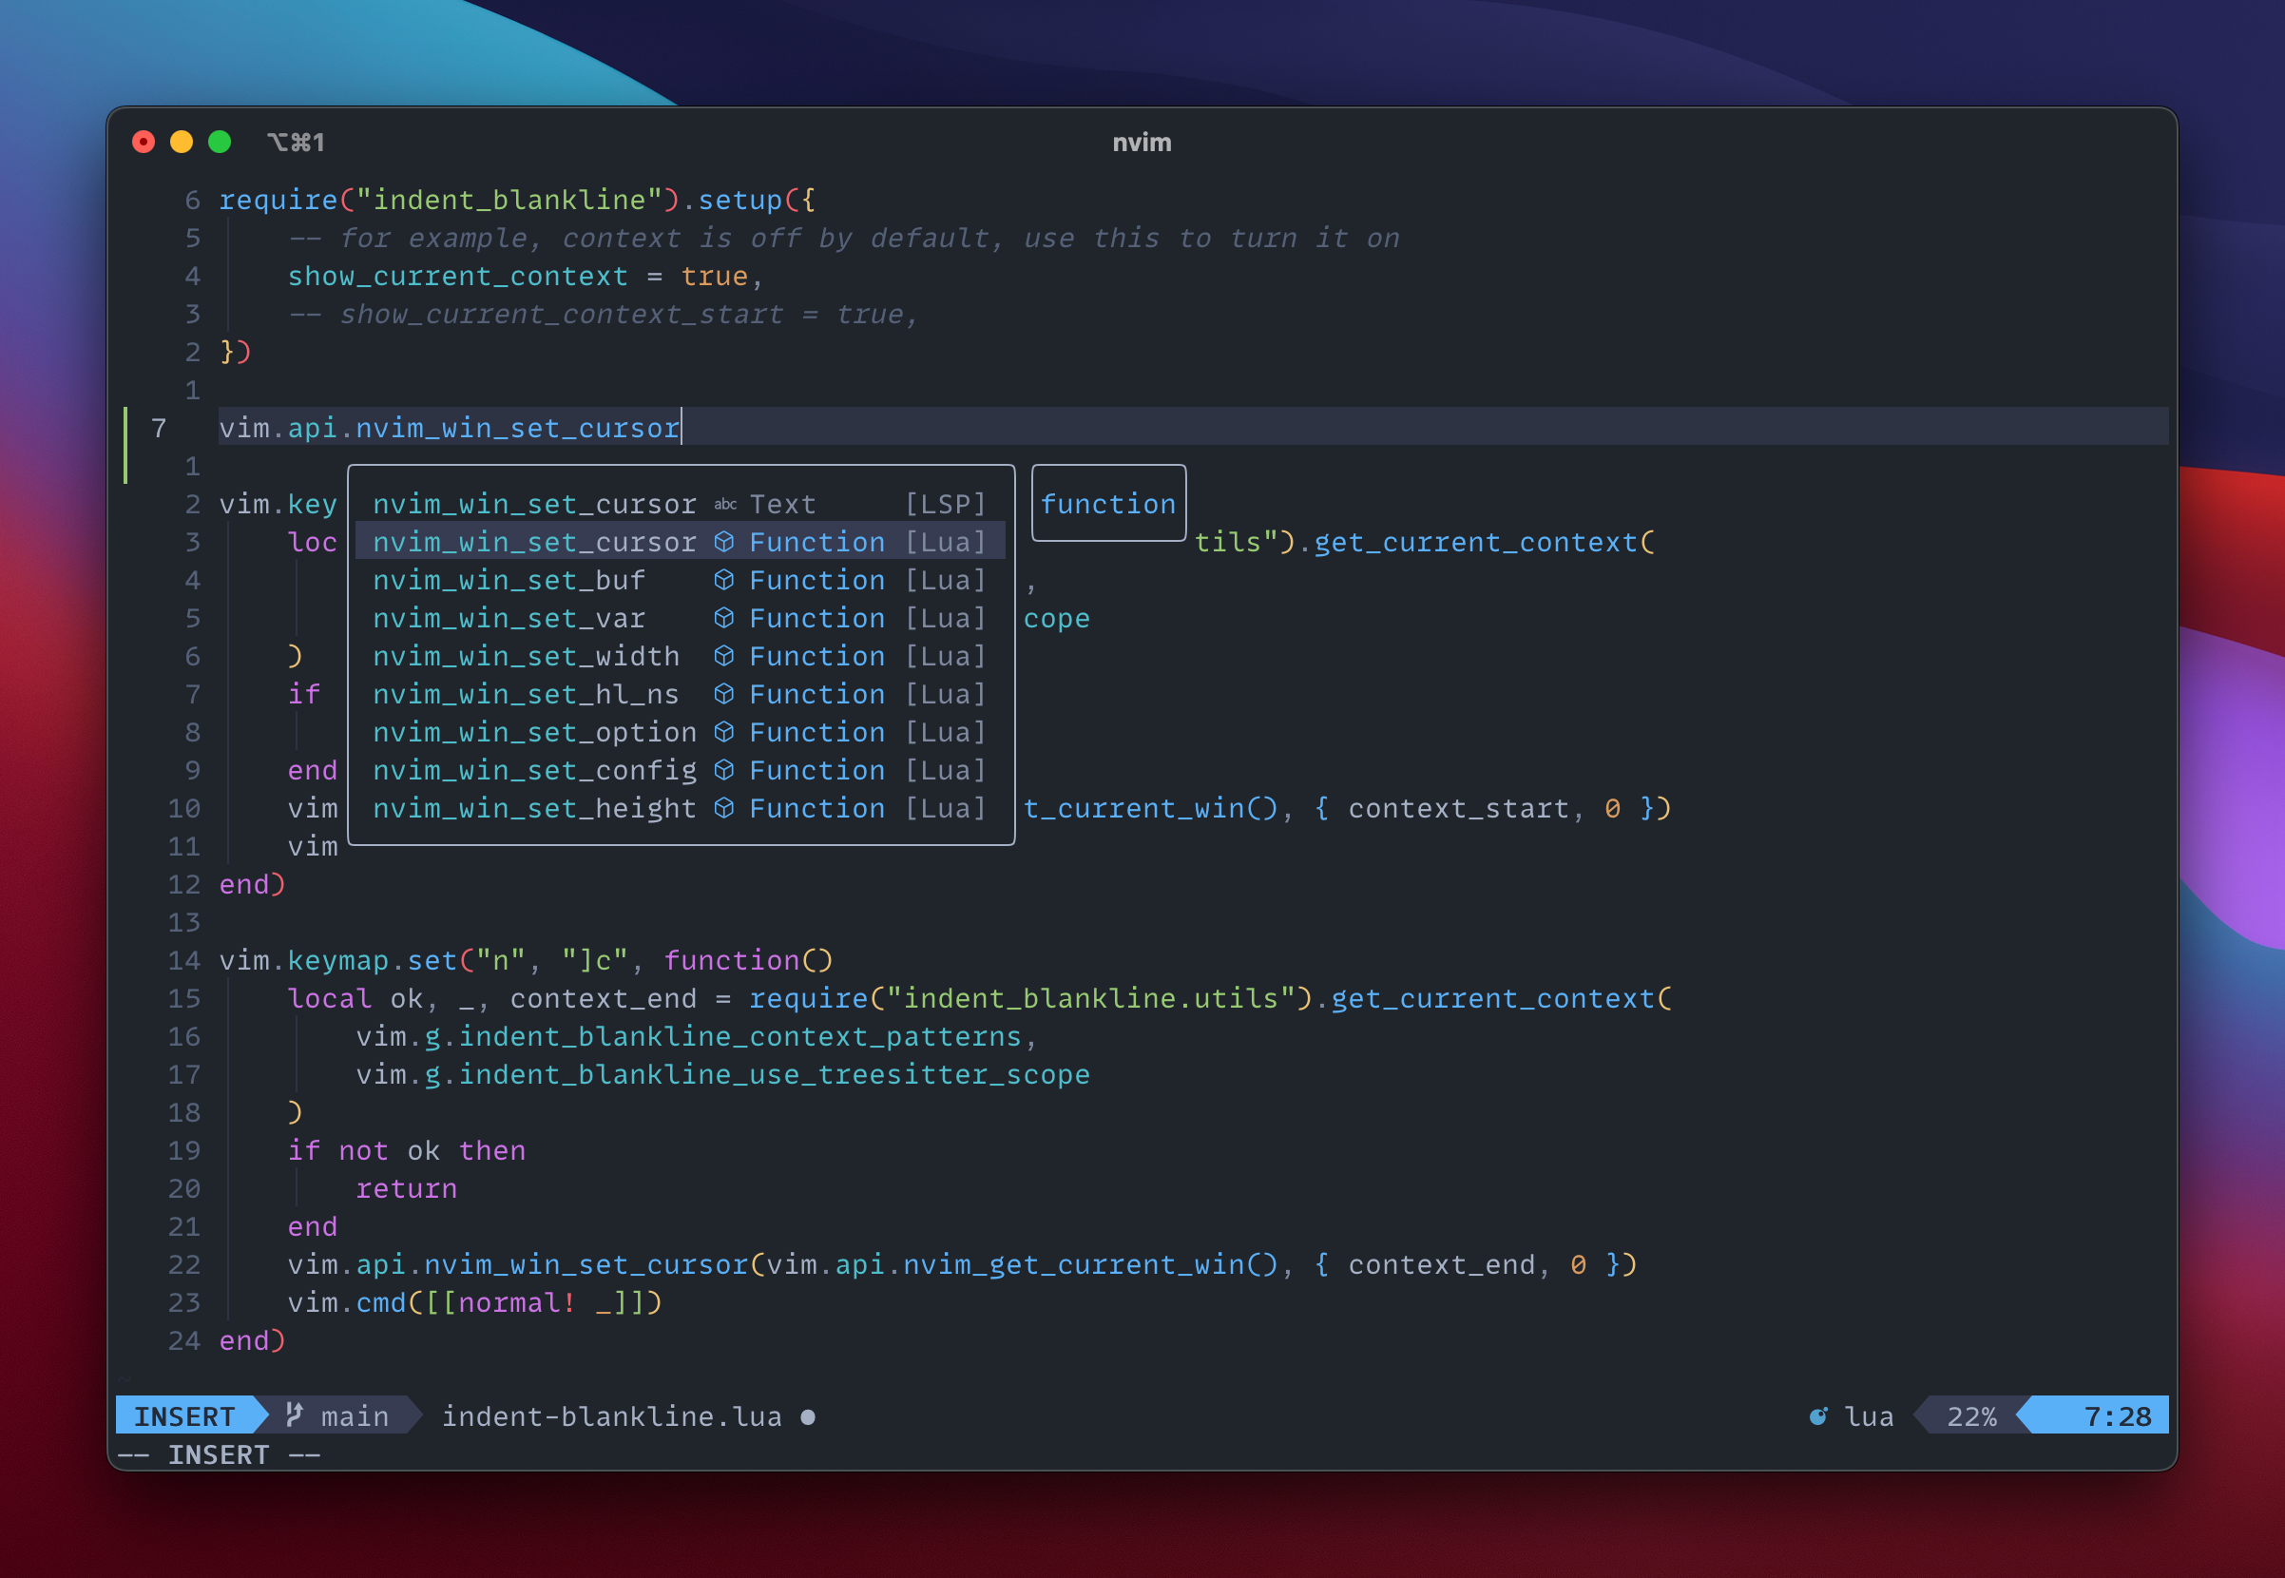Place cursor on the show_current_context line
2285x1578 pixels.
pyautogui.click(x=457, y=276)
